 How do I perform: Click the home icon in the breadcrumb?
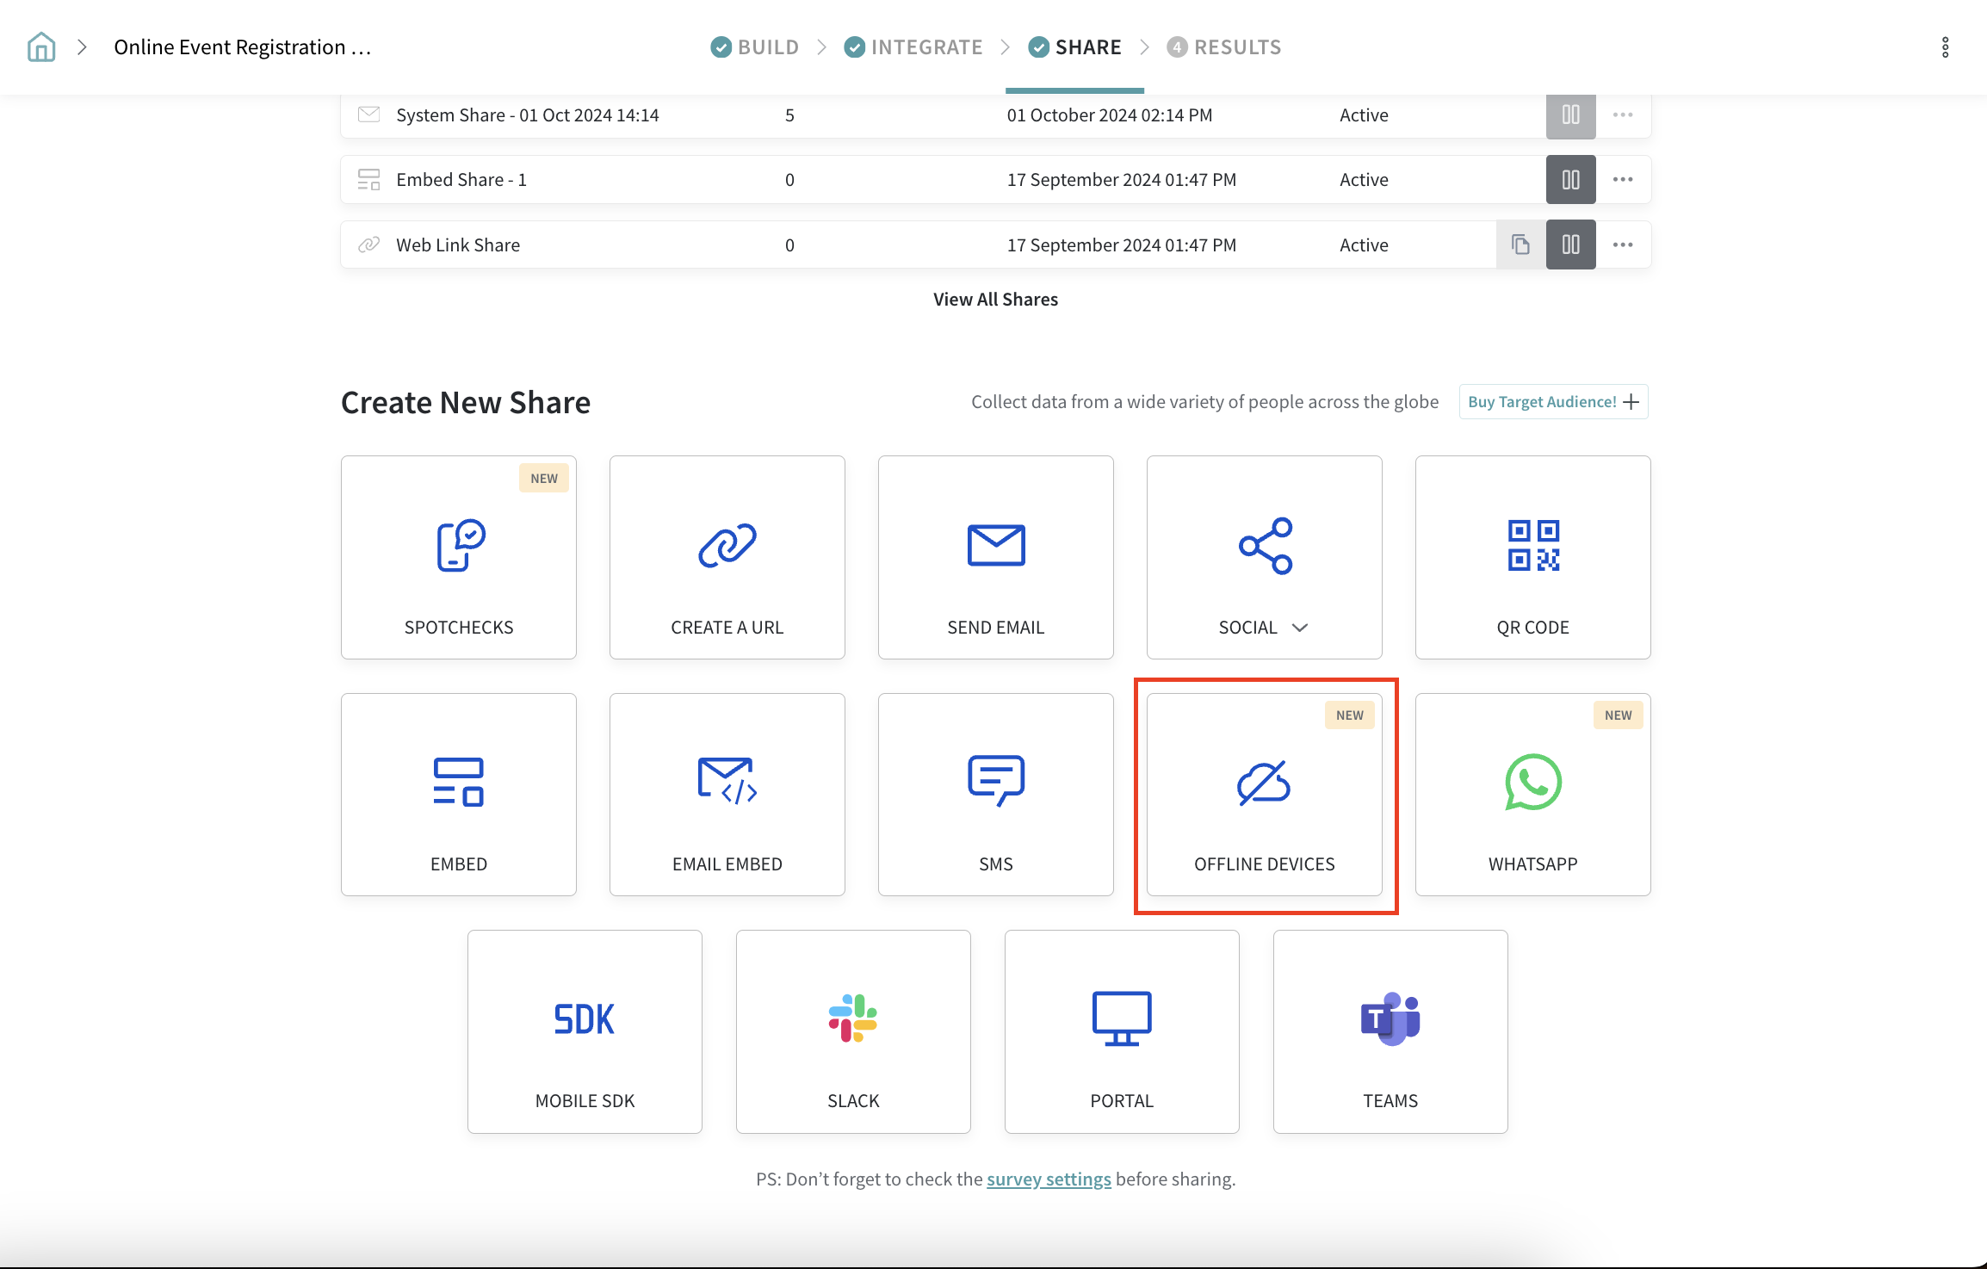pos(41,47)
